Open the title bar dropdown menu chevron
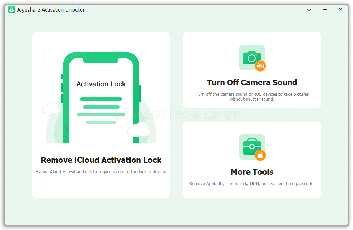 pyautogui.click(x=309, y=10)
